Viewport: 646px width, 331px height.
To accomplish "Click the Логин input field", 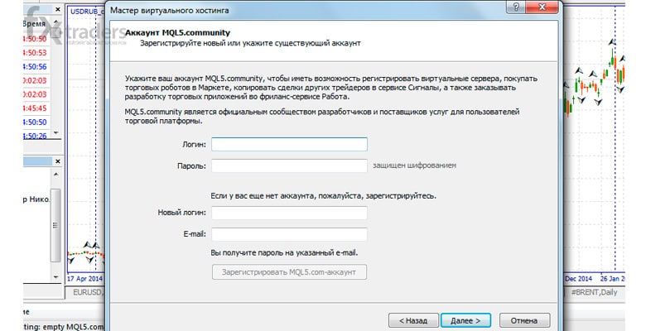I will [289, 145].
